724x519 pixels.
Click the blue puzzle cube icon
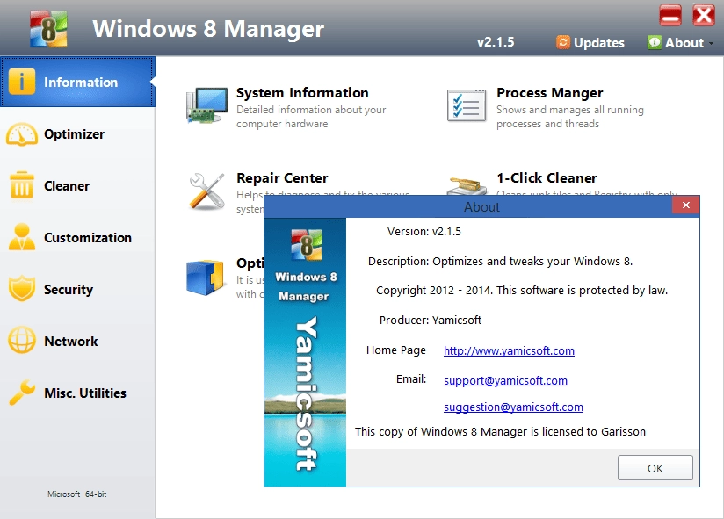point(205,278)
